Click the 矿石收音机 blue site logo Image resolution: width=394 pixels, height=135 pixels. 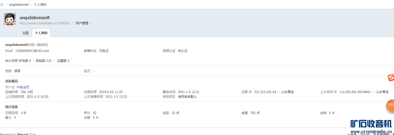(x=371, y=124)
